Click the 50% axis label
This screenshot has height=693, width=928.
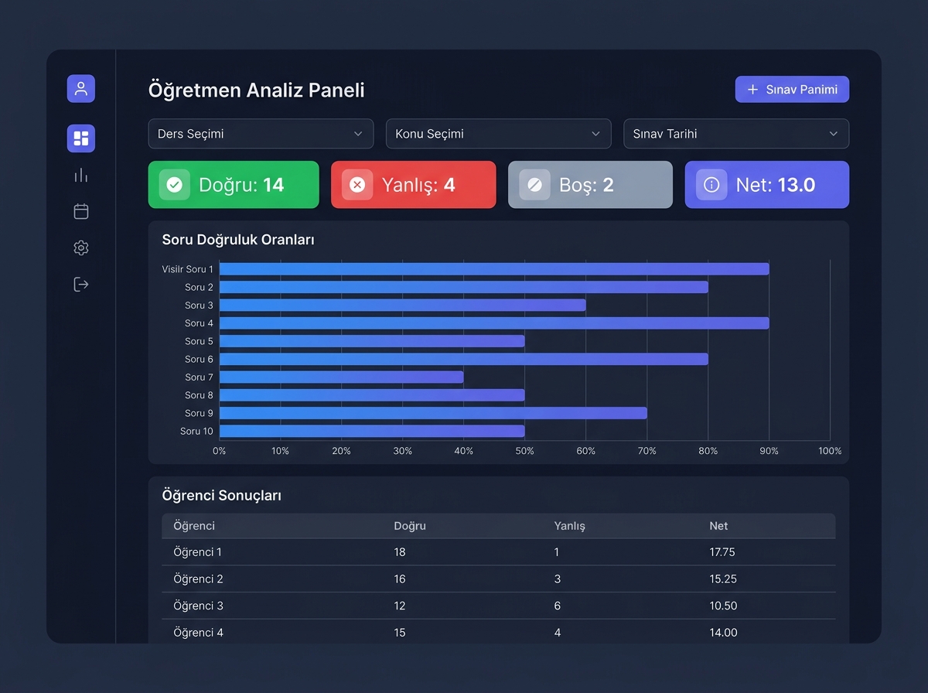pos(525,451)
